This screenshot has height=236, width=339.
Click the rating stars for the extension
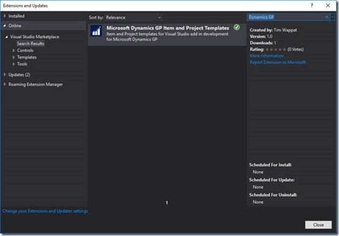point(275,50)
